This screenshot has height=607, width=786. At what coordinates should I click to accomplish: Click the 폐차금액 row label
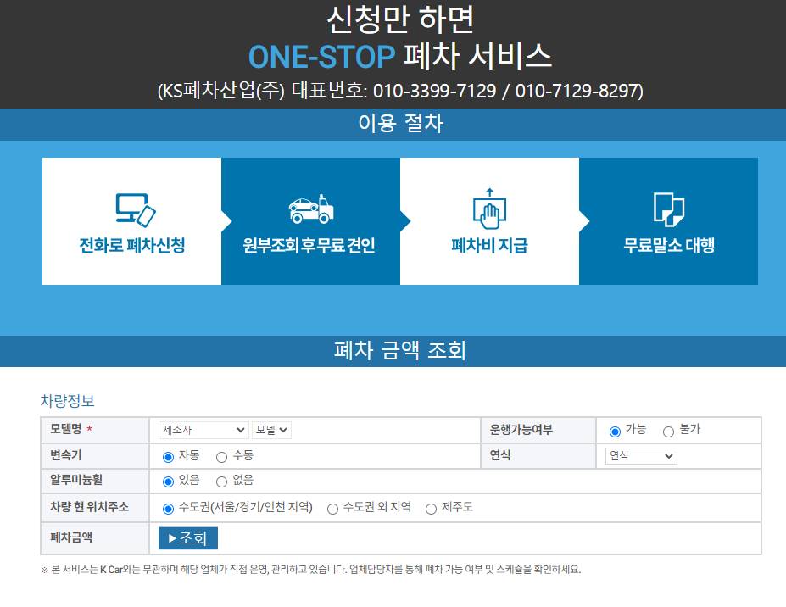71,537
